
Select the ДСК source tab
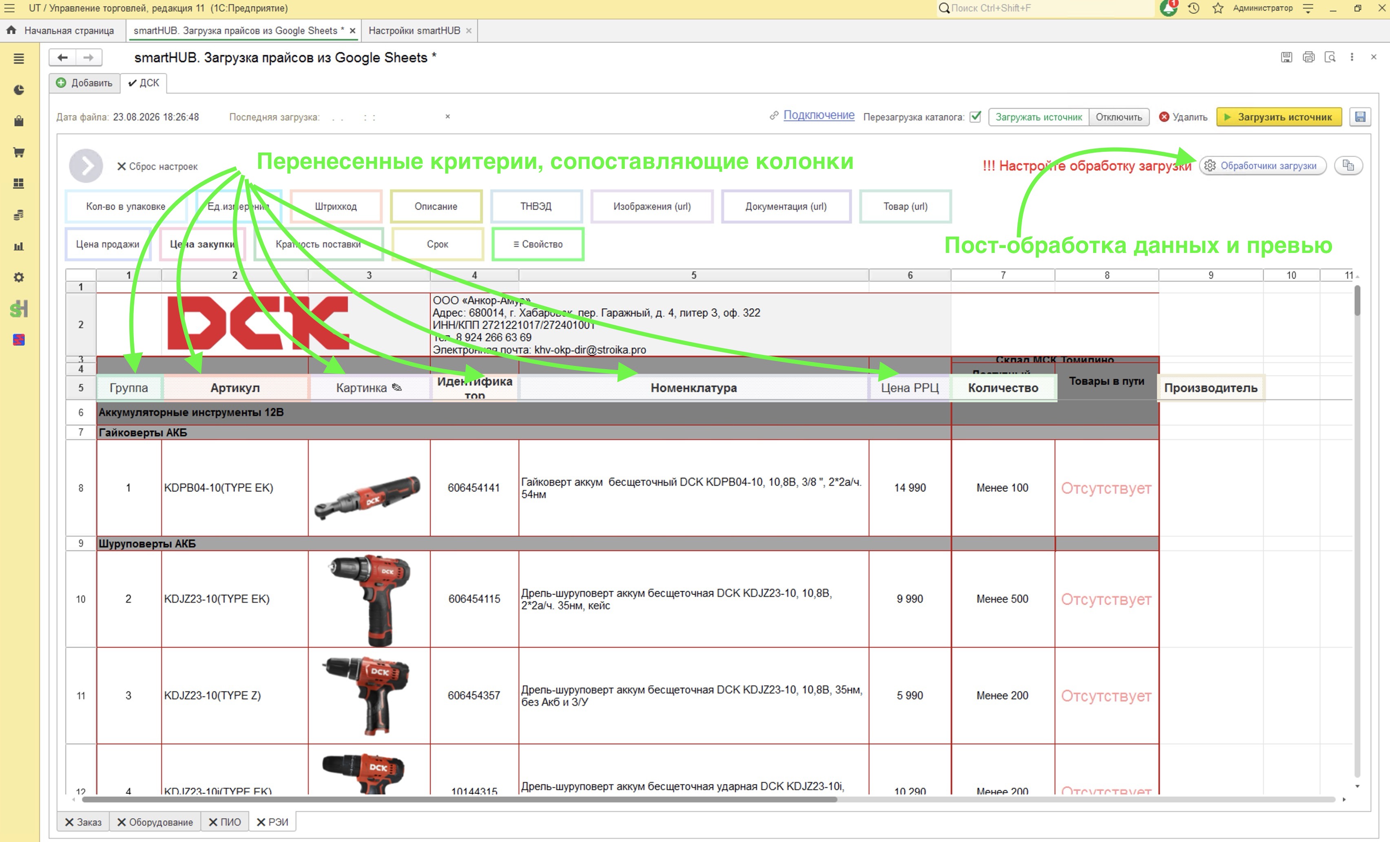[x=144, y=83]
